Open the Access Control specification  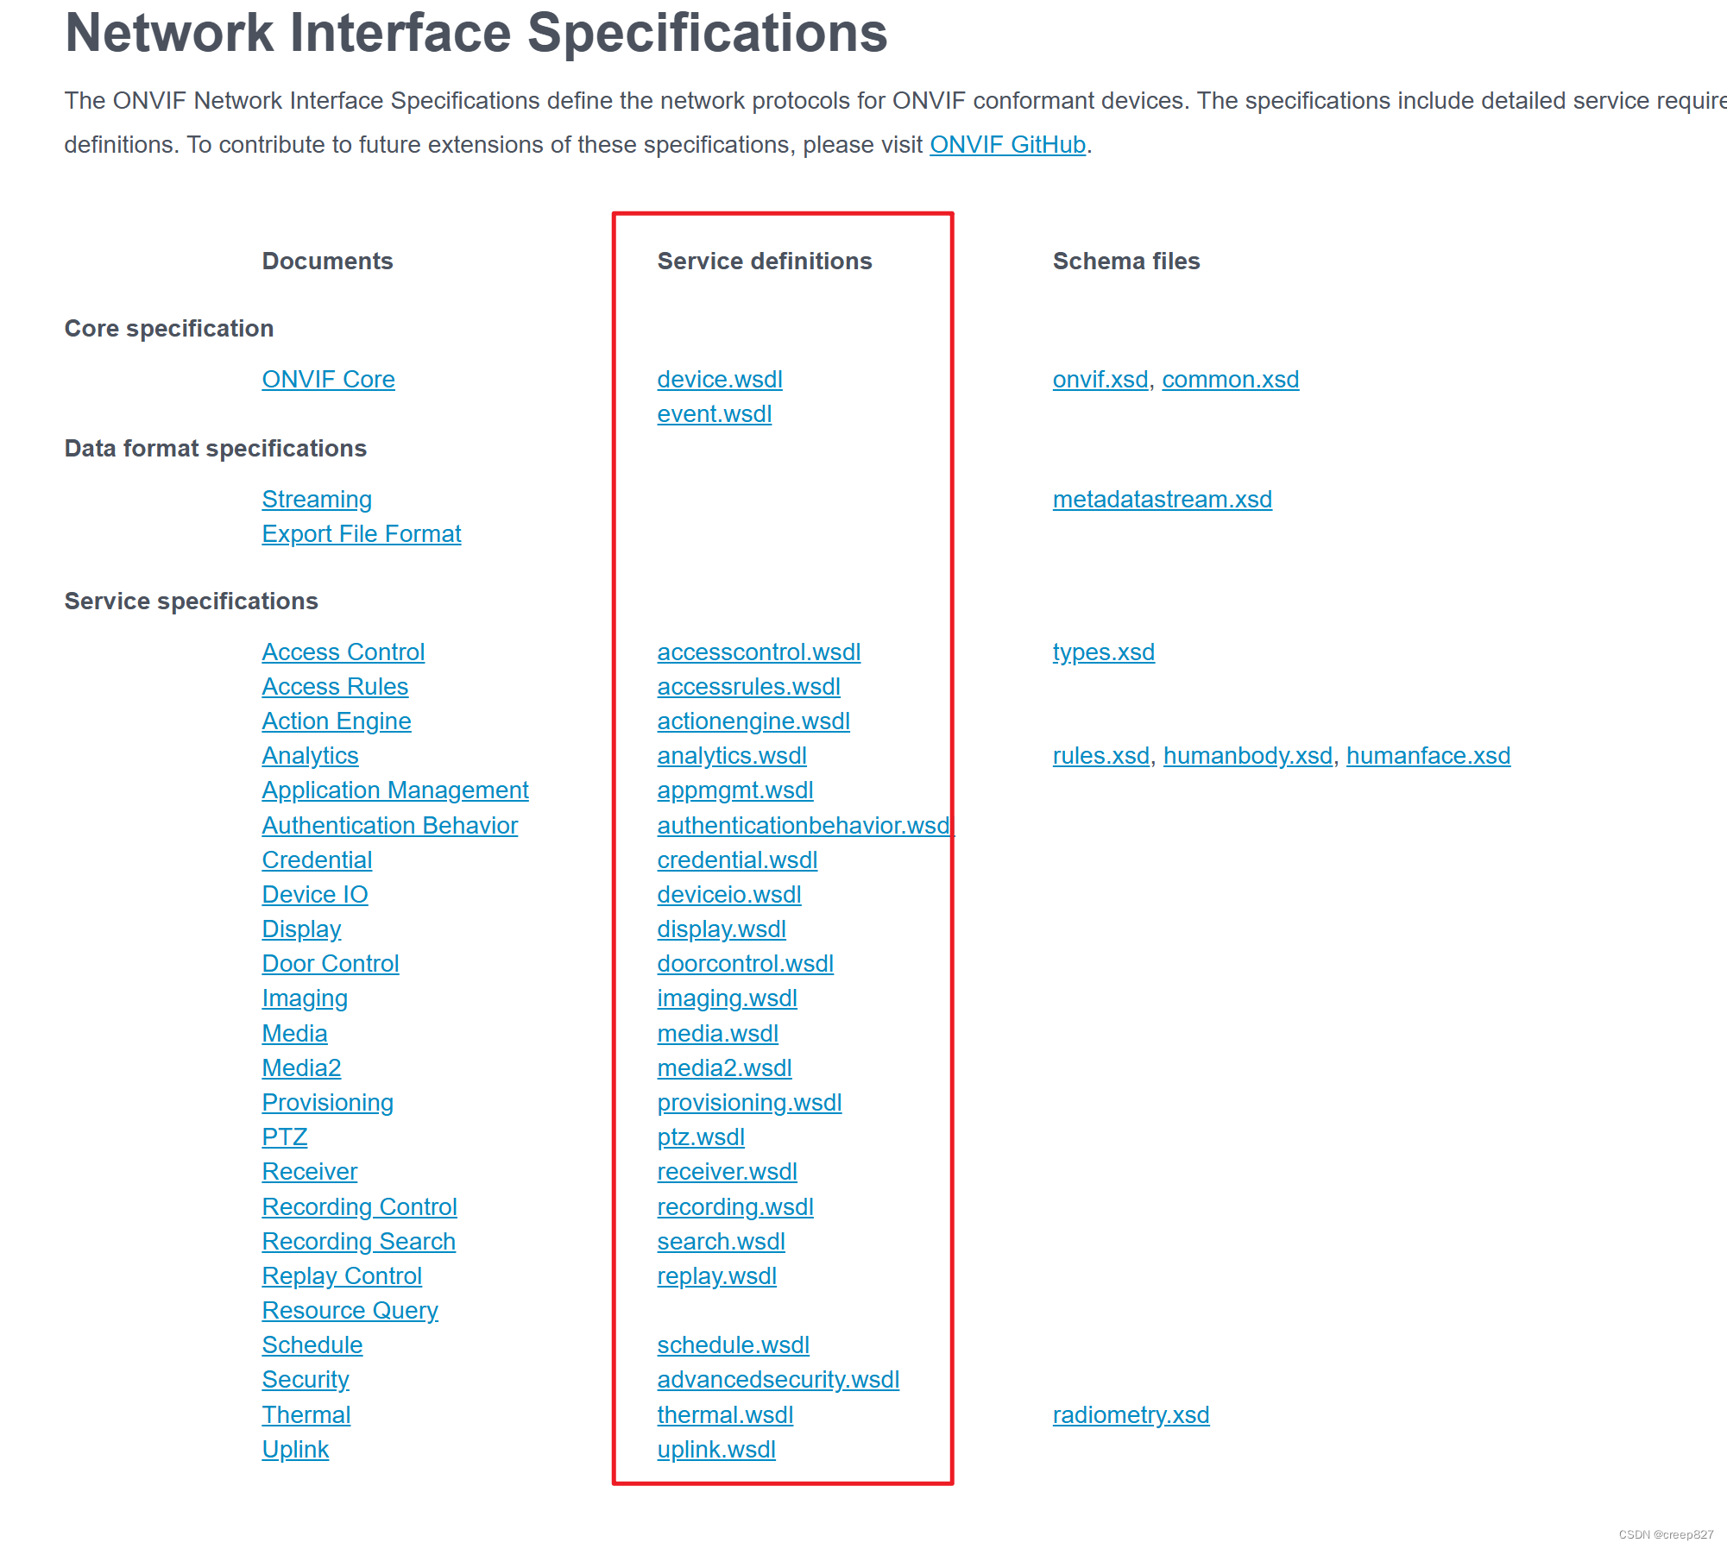pyautogui.click(x=343, y=652)
